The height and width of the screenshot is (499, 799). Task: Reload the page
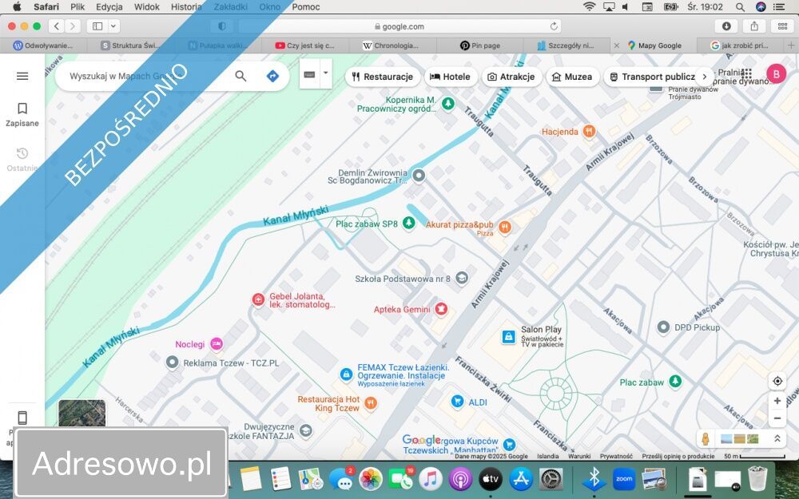pyautogui.click(x=554, y=26)
